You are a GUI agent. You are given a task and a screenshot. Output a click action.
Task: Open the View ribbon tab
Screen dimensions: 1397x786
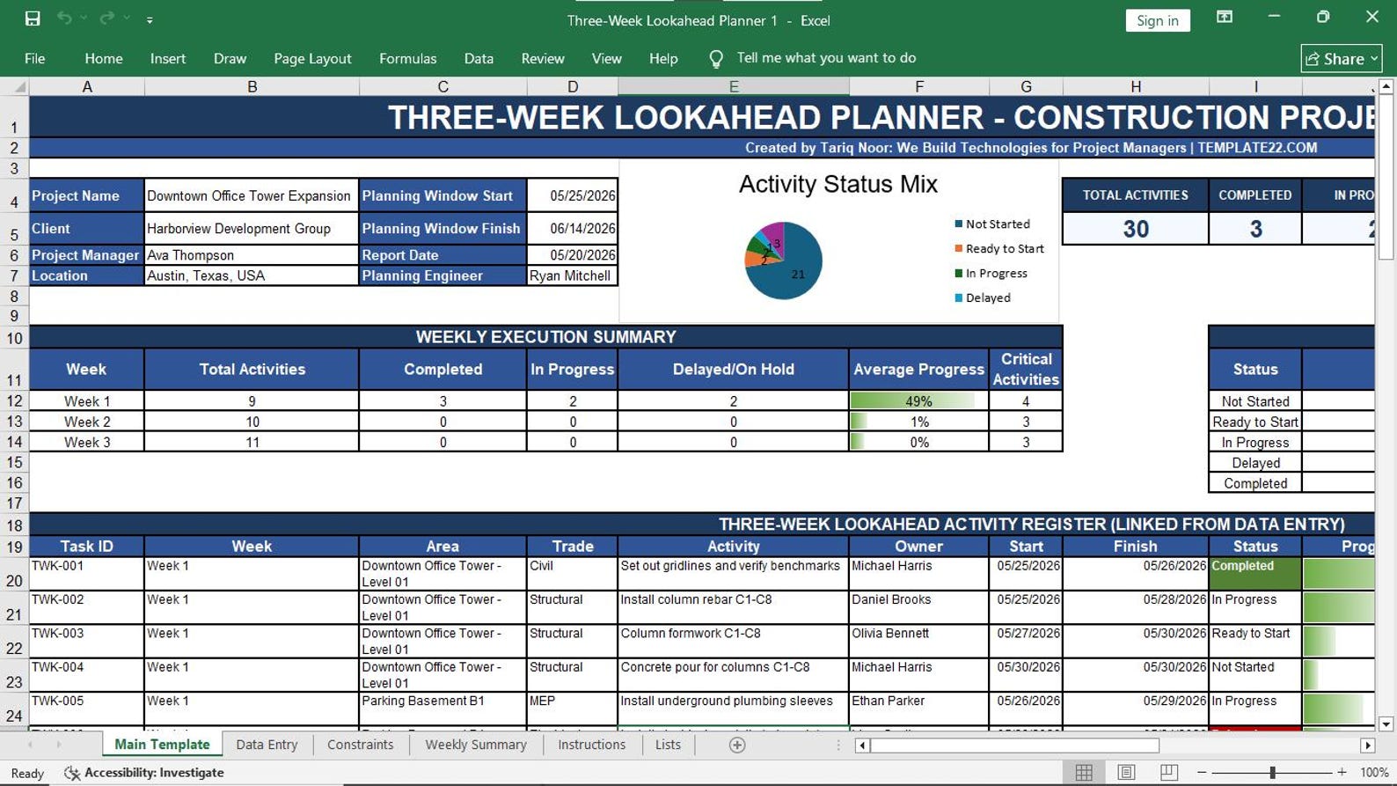coord(606,59)
